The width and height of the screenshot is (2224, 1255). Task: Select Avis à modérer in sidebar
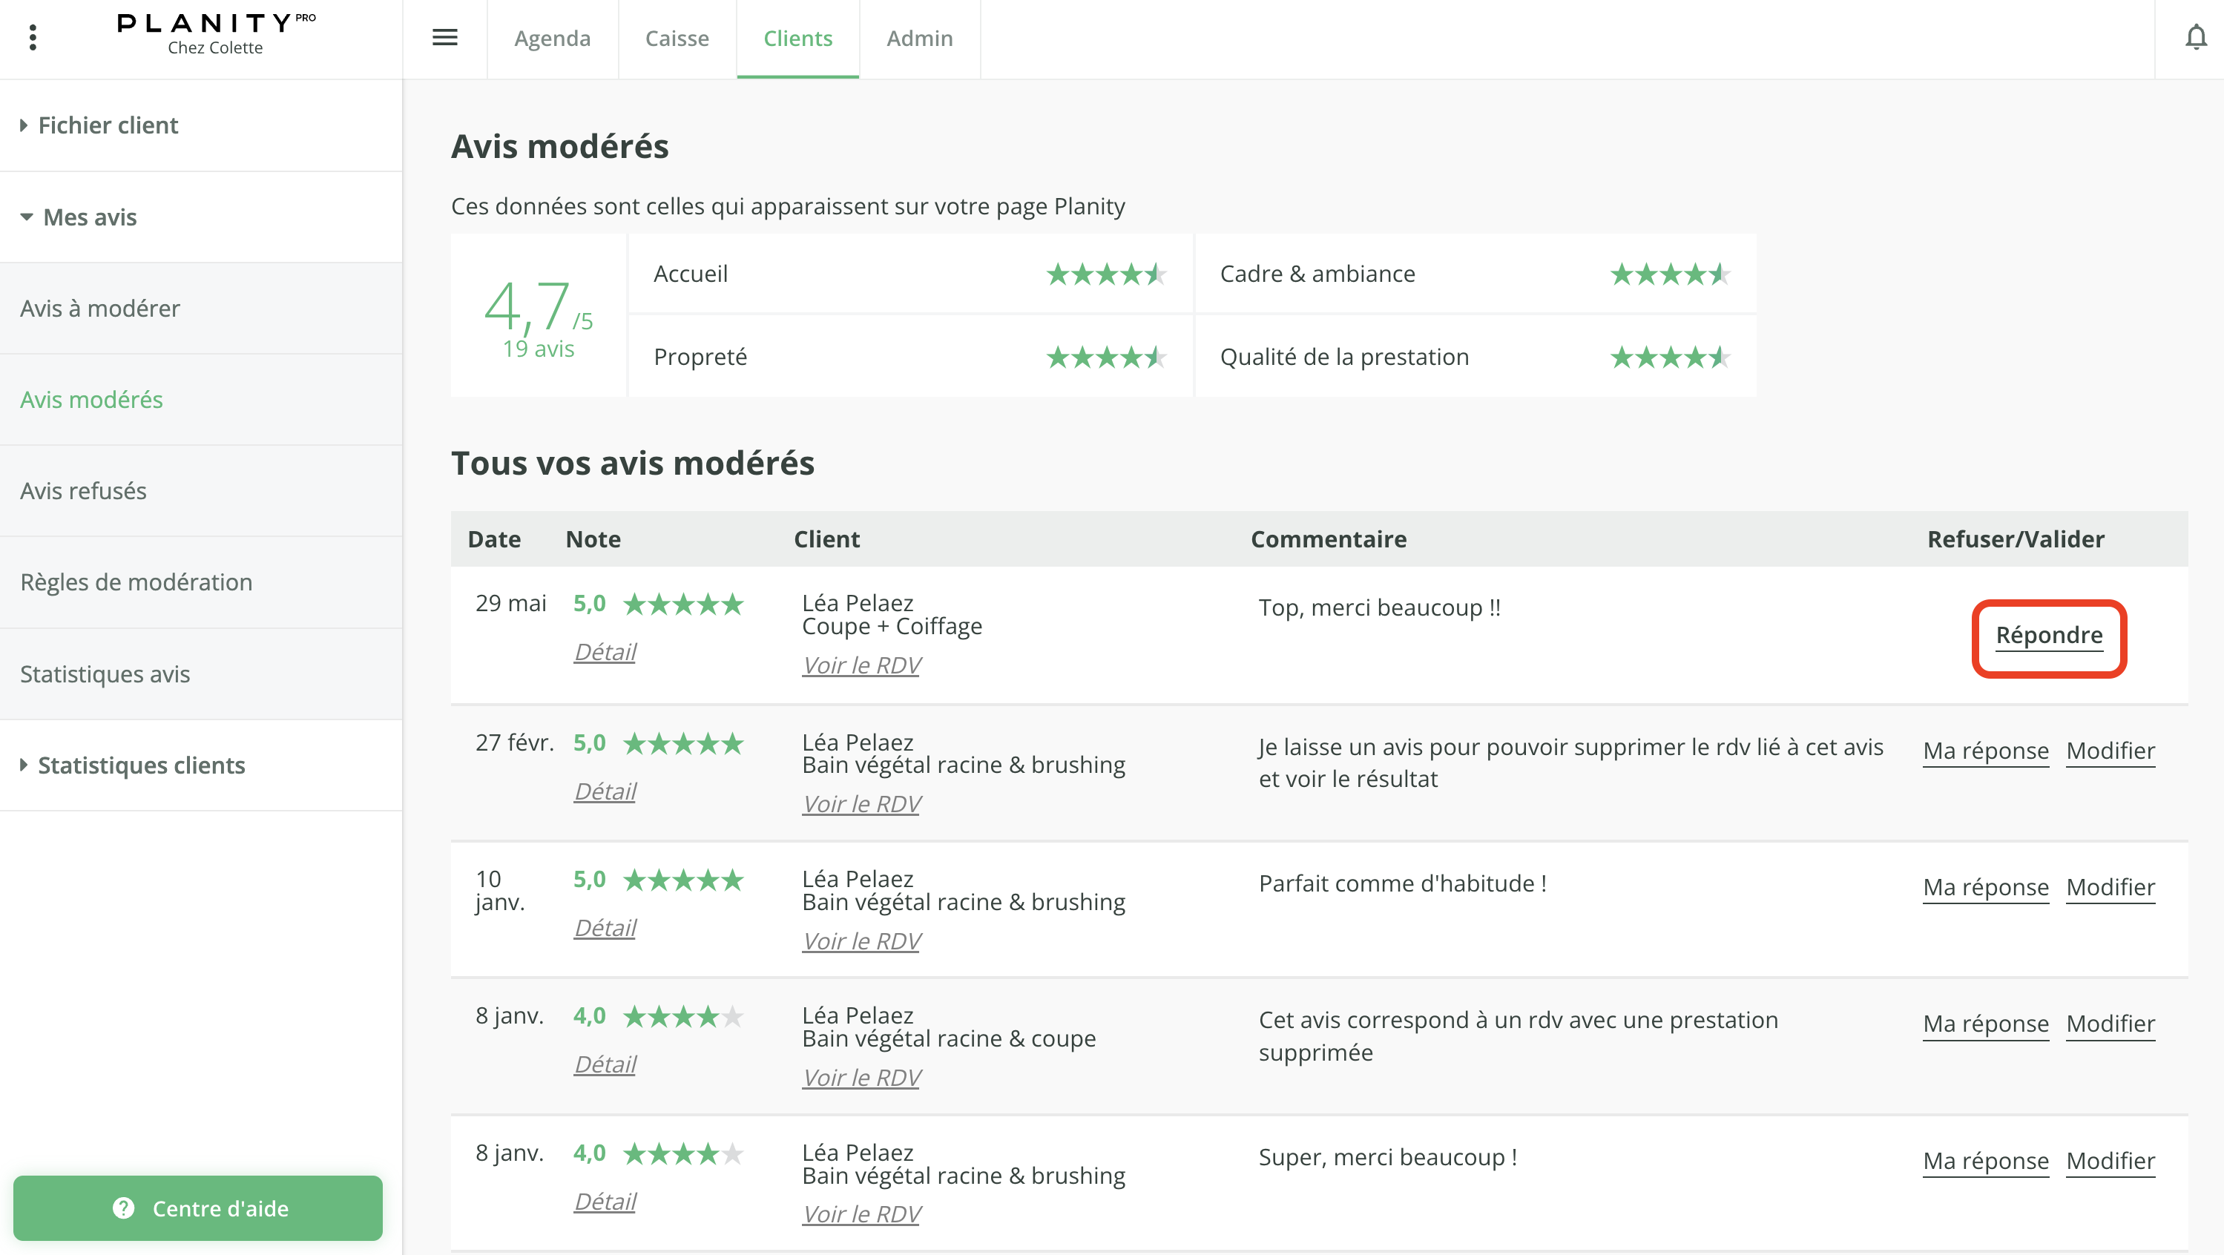100,308
